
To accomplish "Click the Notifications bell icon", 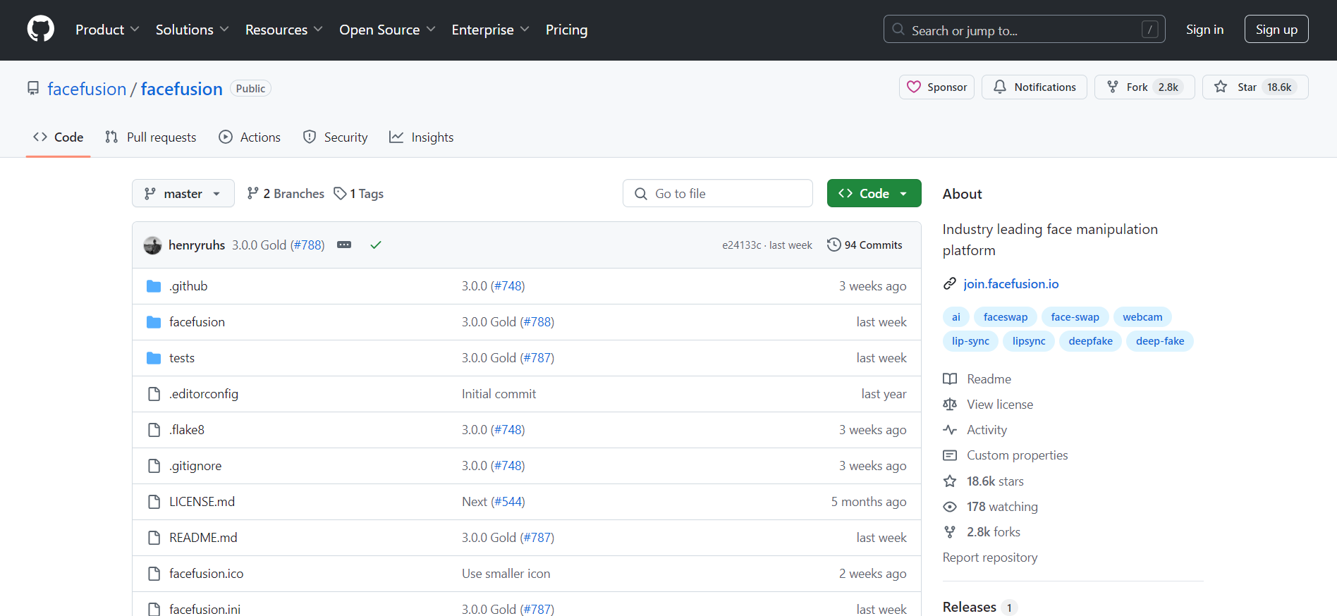I will 1000,87.
